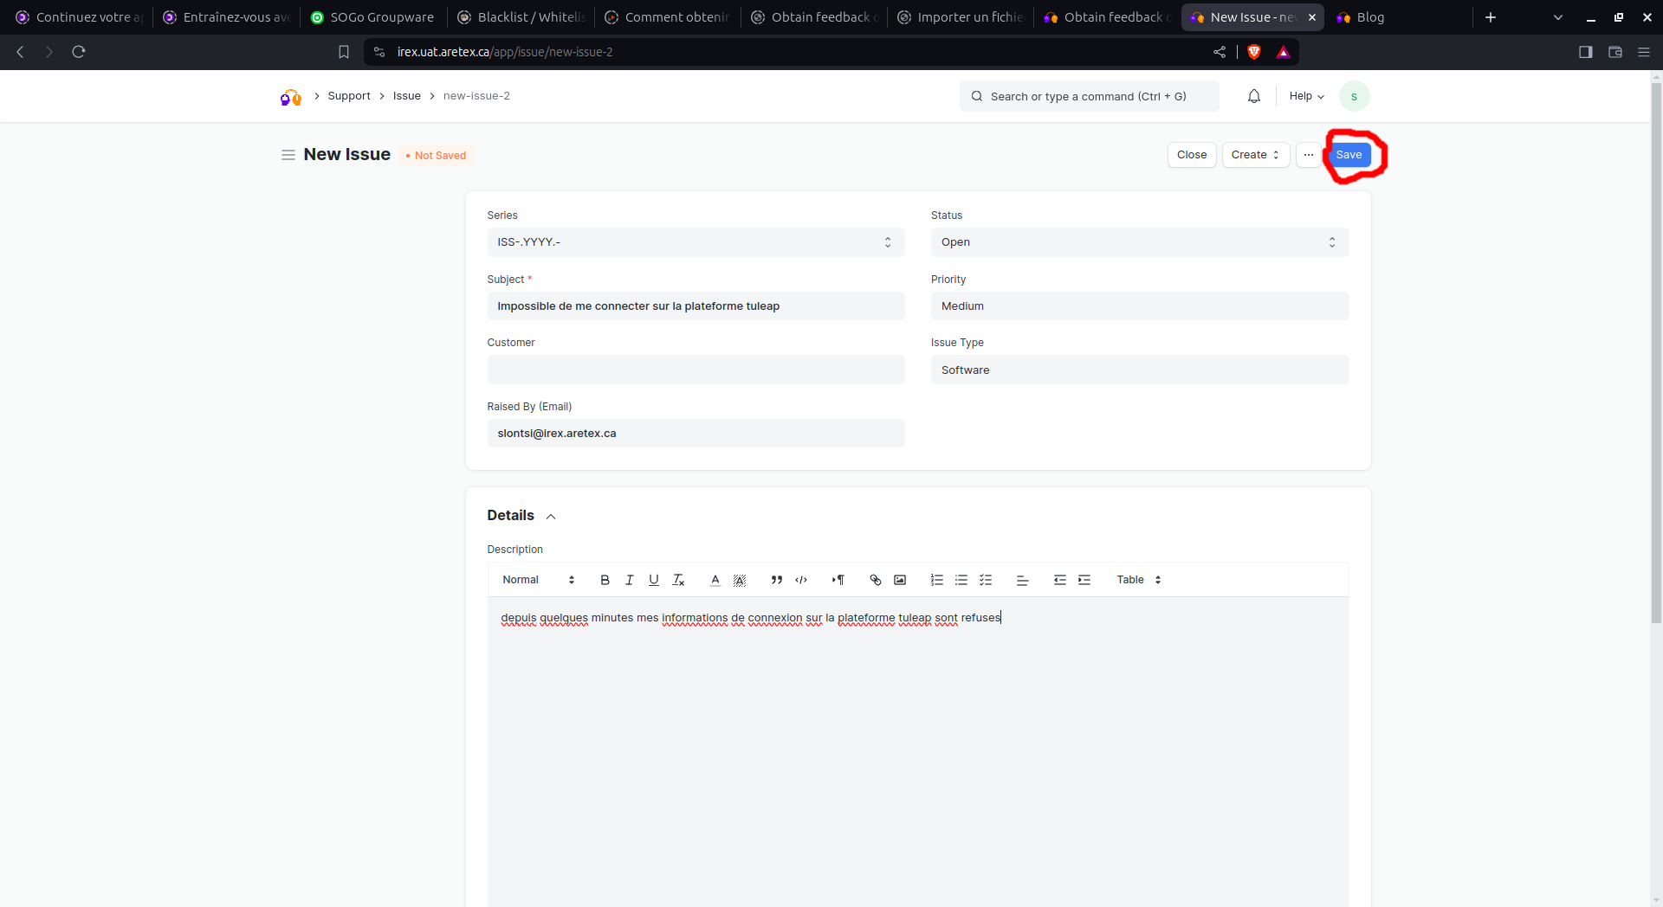Image resolution: width=1663 pixels, height=907 pixels.
Task: Switch to the SOGo Groupware tab
Action: coord(373,17)
